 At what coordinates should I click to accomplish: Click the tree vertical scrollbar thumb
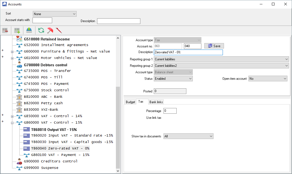[118, 127]
